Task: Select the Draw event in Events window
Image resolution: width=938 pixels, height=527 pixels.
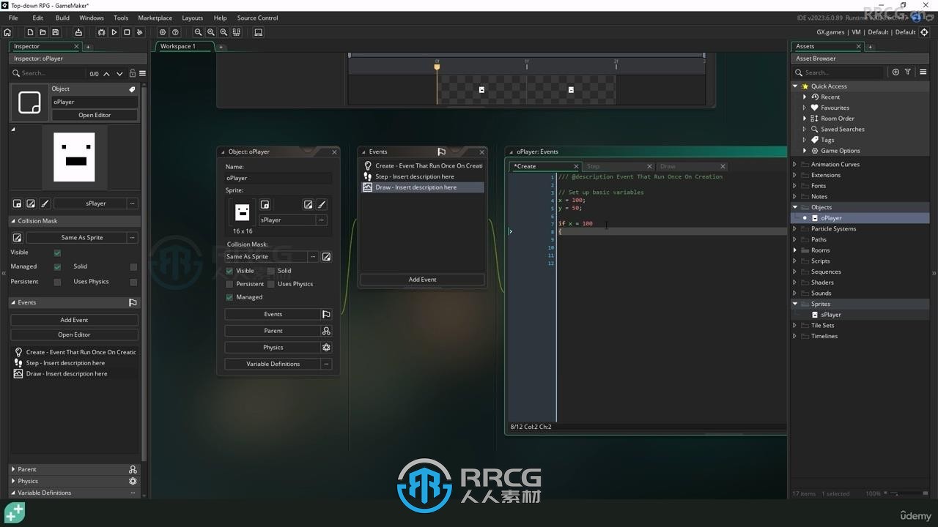Action: tap(422, 187)
